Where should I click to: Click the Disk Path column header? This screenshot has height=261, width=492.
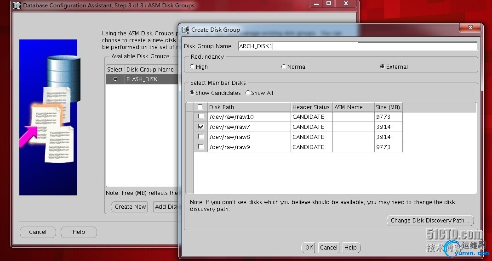pos(249,107)
